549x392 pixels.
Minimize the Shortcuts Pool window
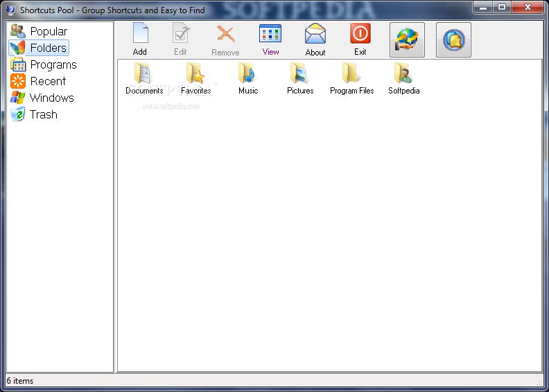483,7
